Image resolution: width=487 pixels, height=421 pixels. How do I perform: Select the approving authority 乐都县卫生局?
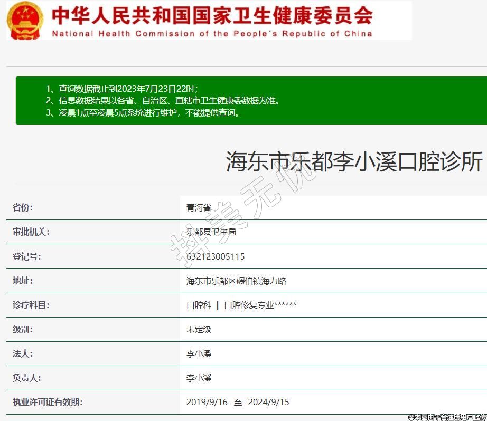tap(211, 232)
